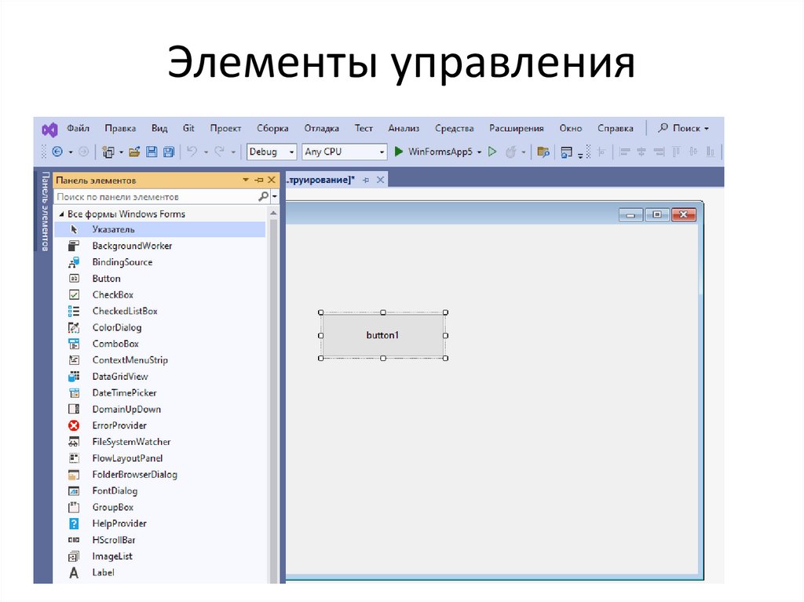Image resolution: width=804 pixels, height=602 pixels.
Task: Select the button1 control on form
Action: pos(382,335)
